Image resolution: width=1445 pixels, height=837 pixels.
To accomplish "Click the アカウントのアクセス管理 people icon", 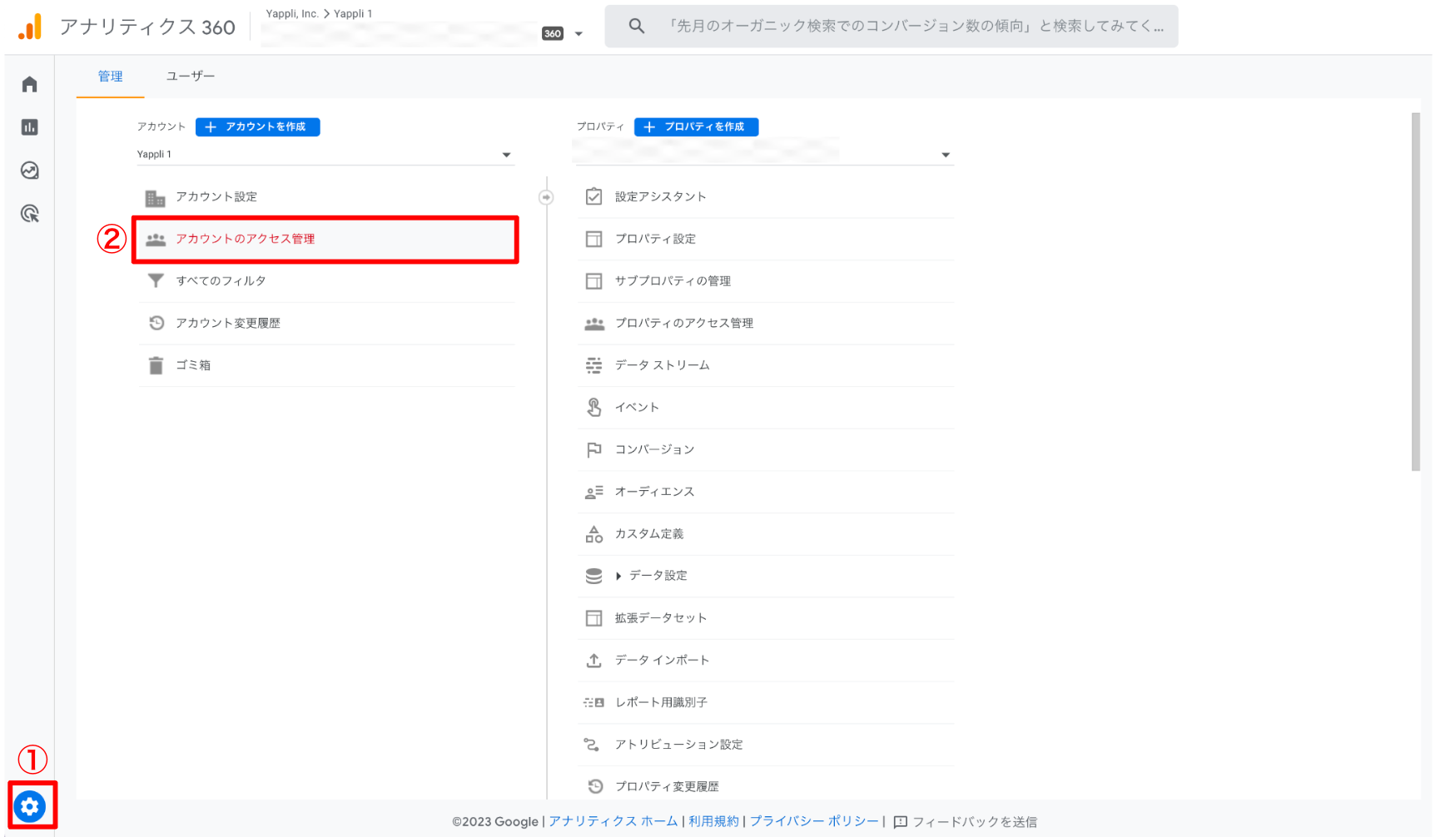I will pos(156,240).
